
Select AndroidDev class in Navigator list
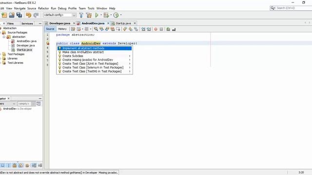pyautogui.click(x=18, y=109)
